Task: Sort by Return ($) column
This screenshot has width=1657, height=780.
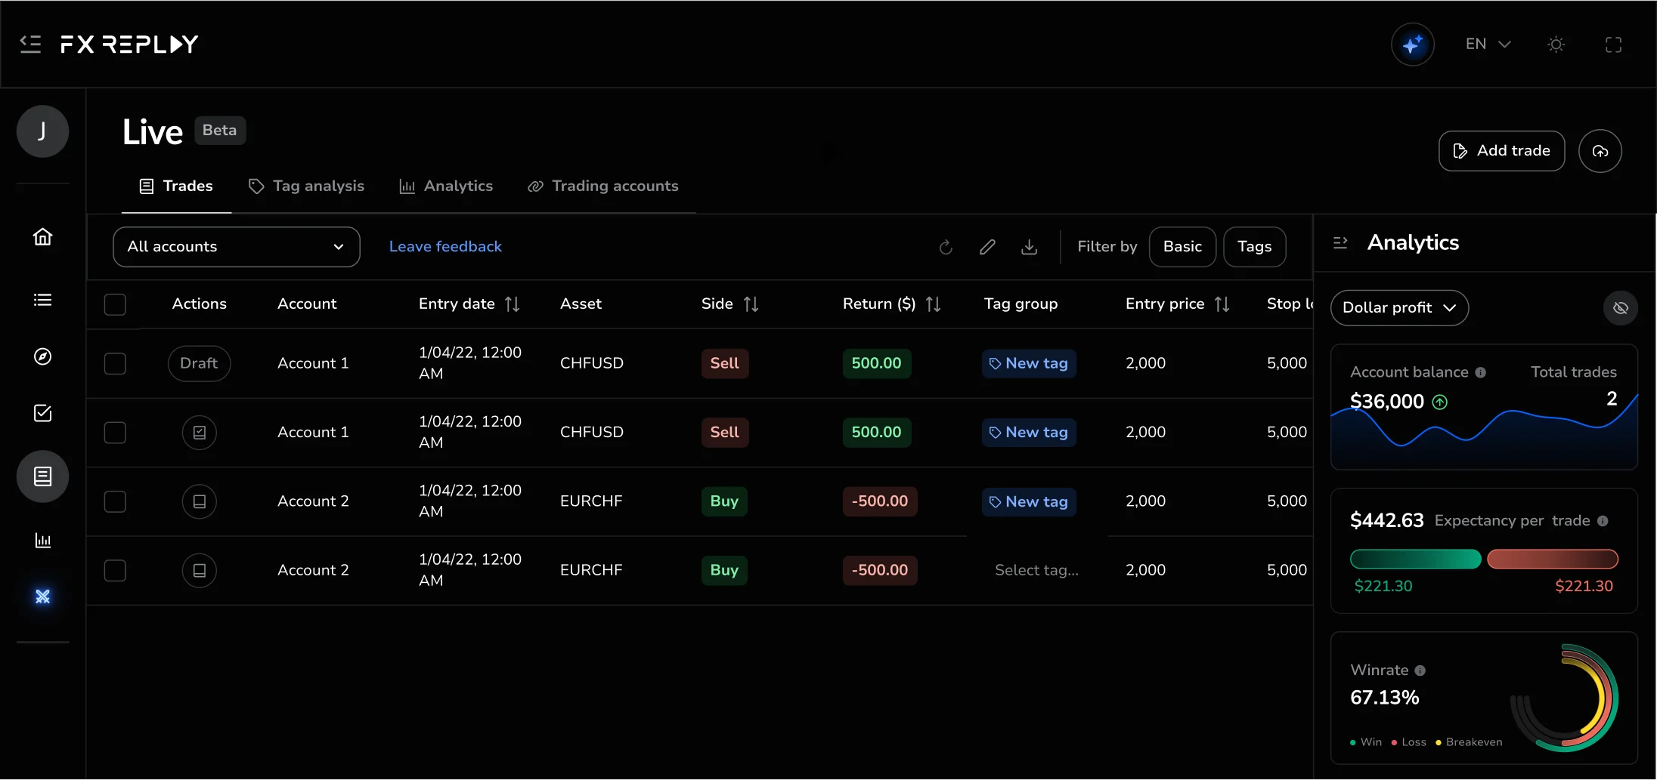Action: point(933,304)
